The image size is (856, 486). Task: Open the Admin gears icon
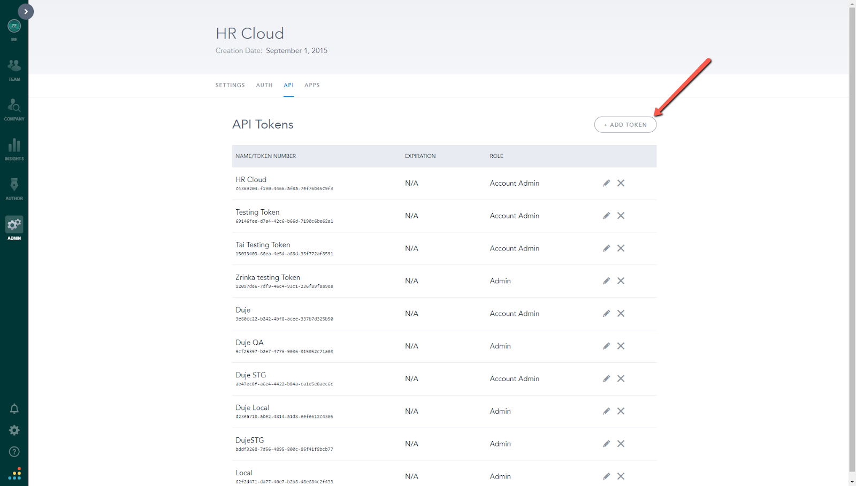14,225
